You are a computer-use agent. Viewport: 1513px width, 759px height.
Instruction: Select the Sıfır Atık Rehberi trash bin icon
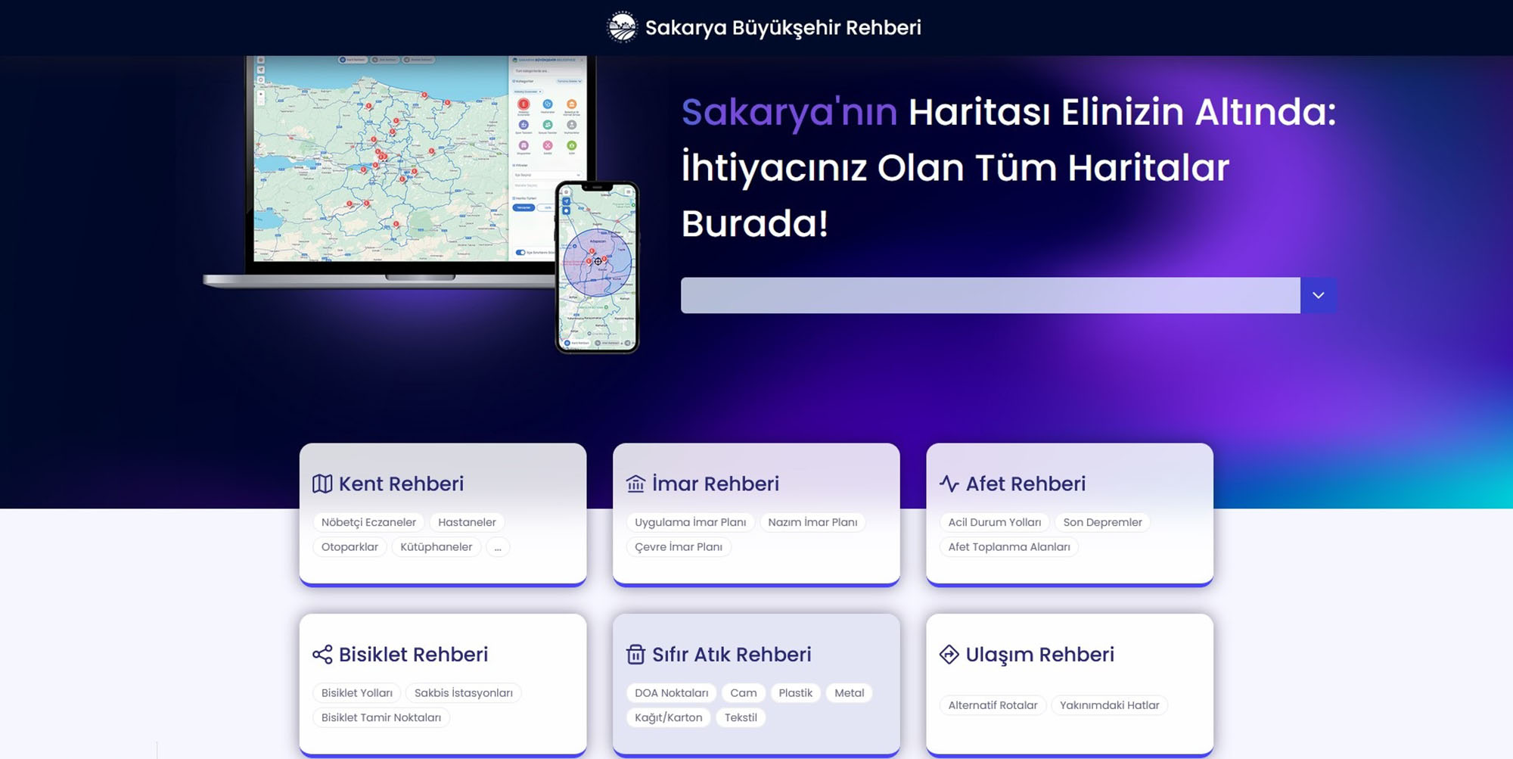(x=635, y=654)
